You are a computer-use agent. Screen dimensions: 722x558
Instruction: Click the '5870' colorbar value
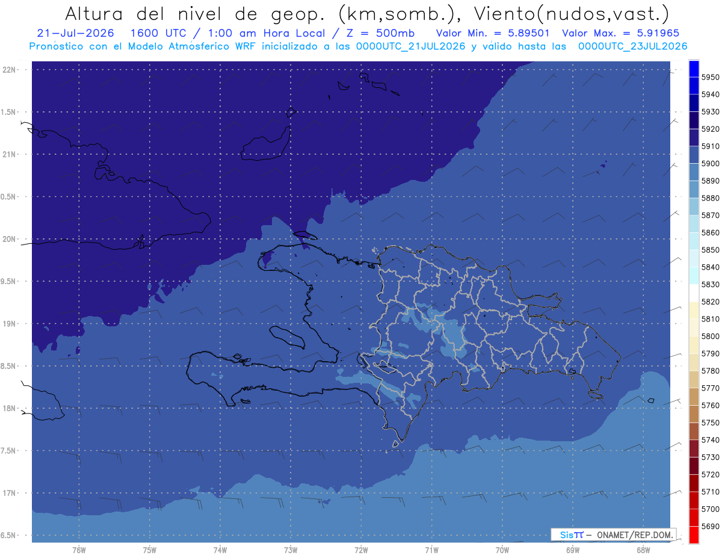pos(710,215)
